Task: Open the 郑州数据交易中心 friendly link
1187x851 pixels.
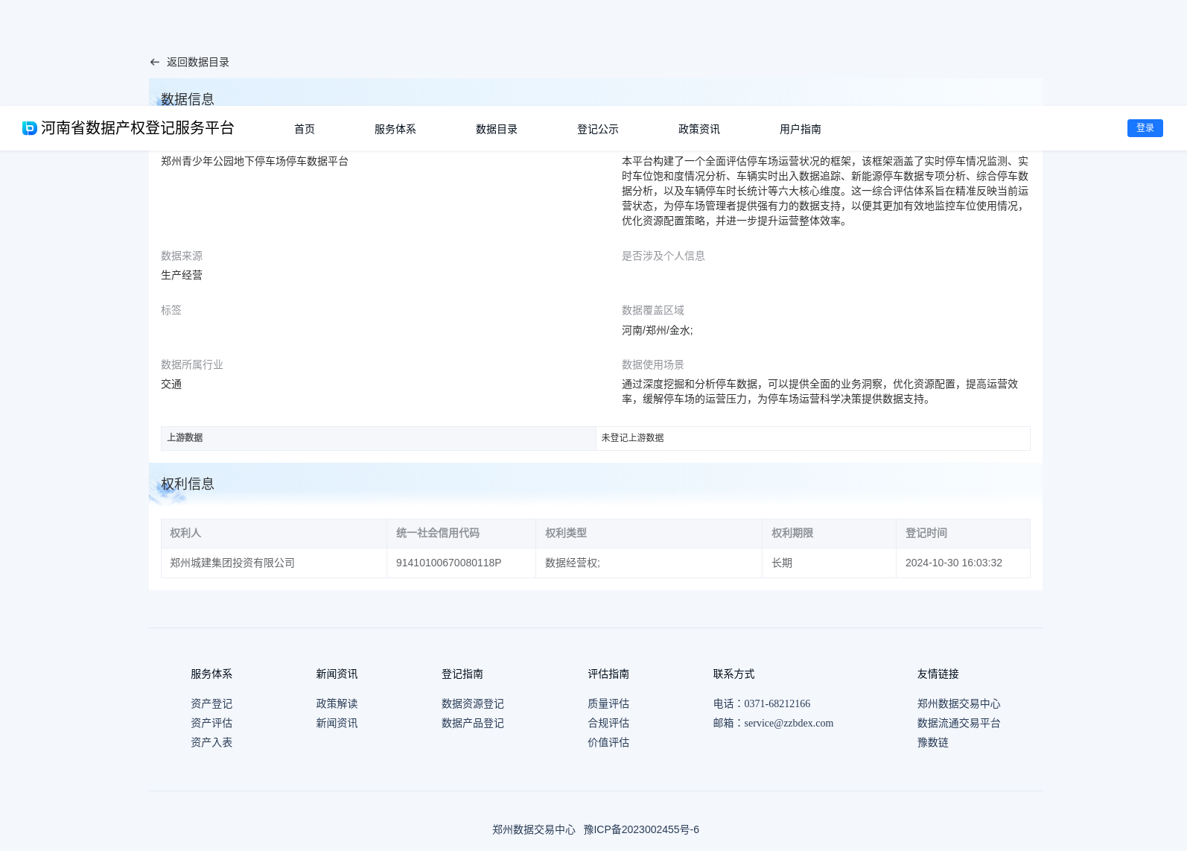Action: 959,703
